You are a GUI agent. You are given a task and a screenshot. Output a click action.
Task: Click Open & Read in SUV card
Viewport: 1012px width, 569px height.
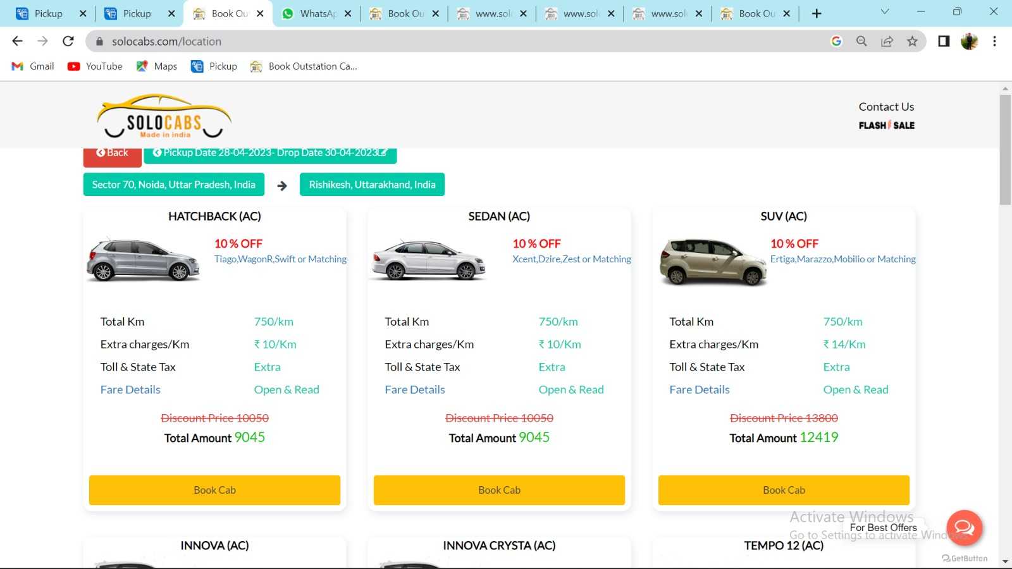pos(856,389)
